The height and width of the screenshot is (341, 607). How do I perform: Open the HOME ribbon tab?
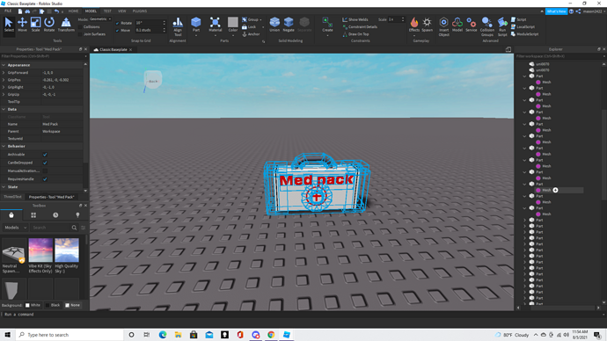(73, 11)
